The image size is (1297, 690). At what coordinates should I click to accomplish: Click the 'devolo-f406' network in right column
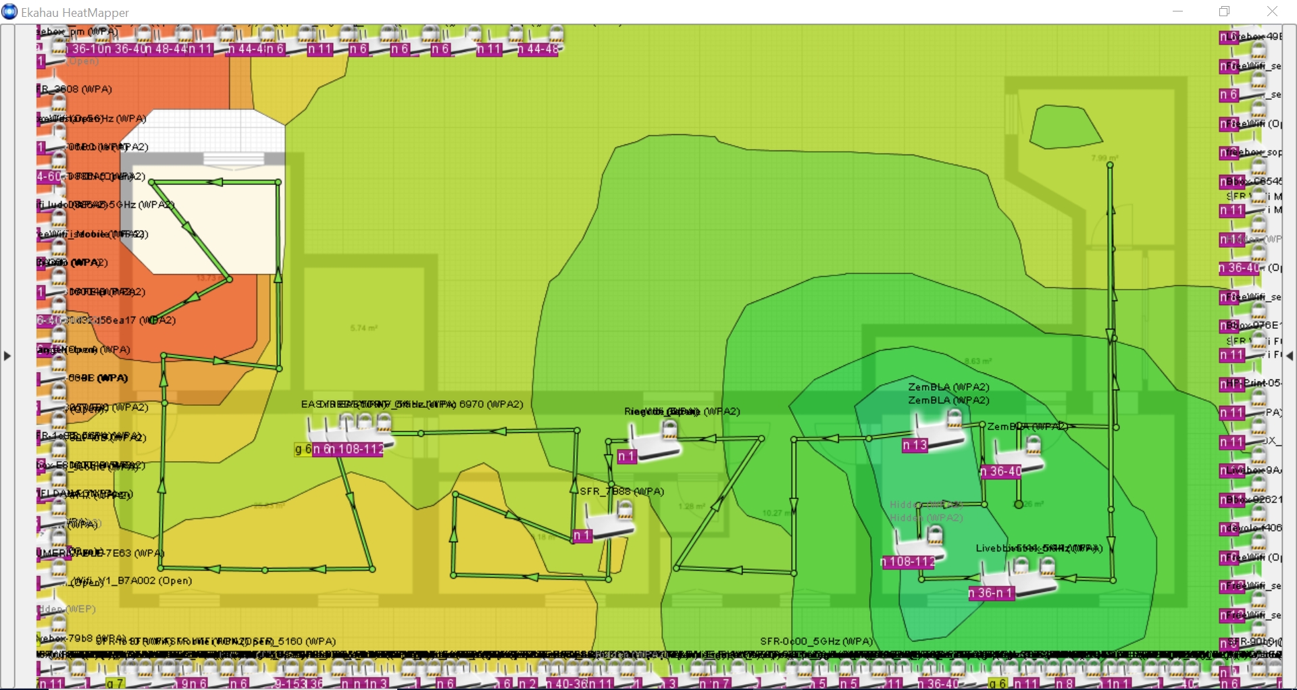(1255, 528)
